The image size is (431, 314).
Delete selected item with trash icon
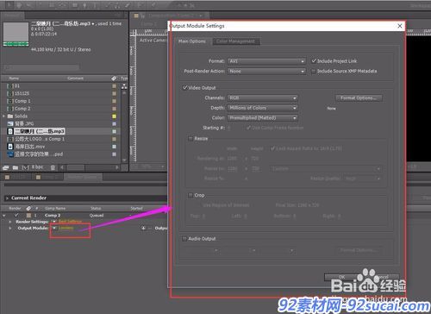pos(53,167)
